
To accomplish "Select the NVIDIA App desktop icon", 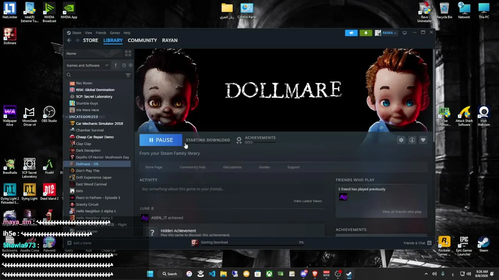I will 69,10.
